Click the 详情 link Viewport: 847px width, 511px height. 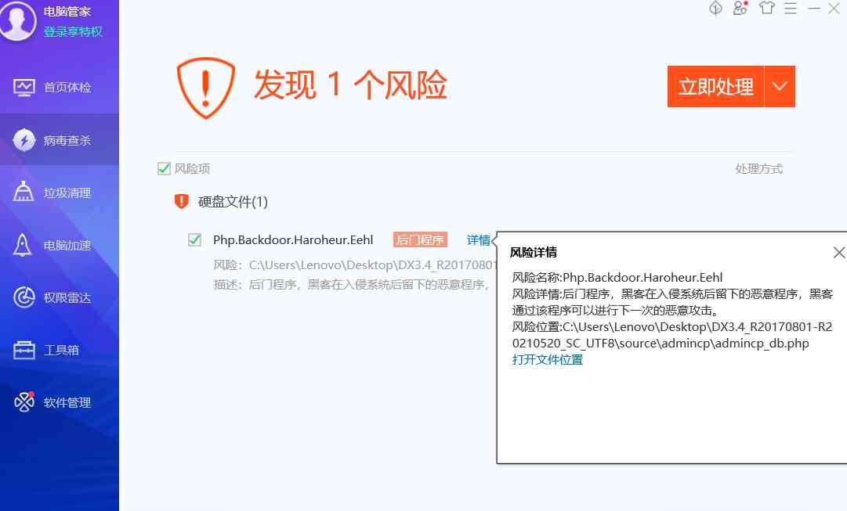click(x=478, y=240)
